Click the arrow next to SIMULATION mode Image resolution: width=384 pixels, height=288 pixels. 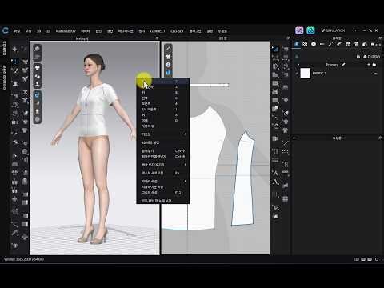(355, 30)
